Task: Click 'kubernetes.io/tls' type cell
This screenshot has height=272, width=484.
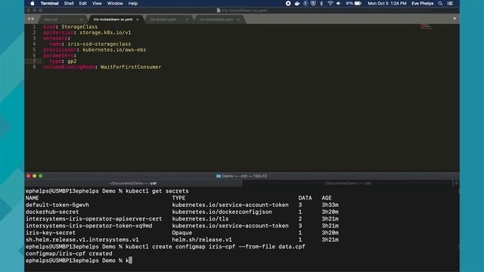Action: pyautogui.click(x=200, y=219)
